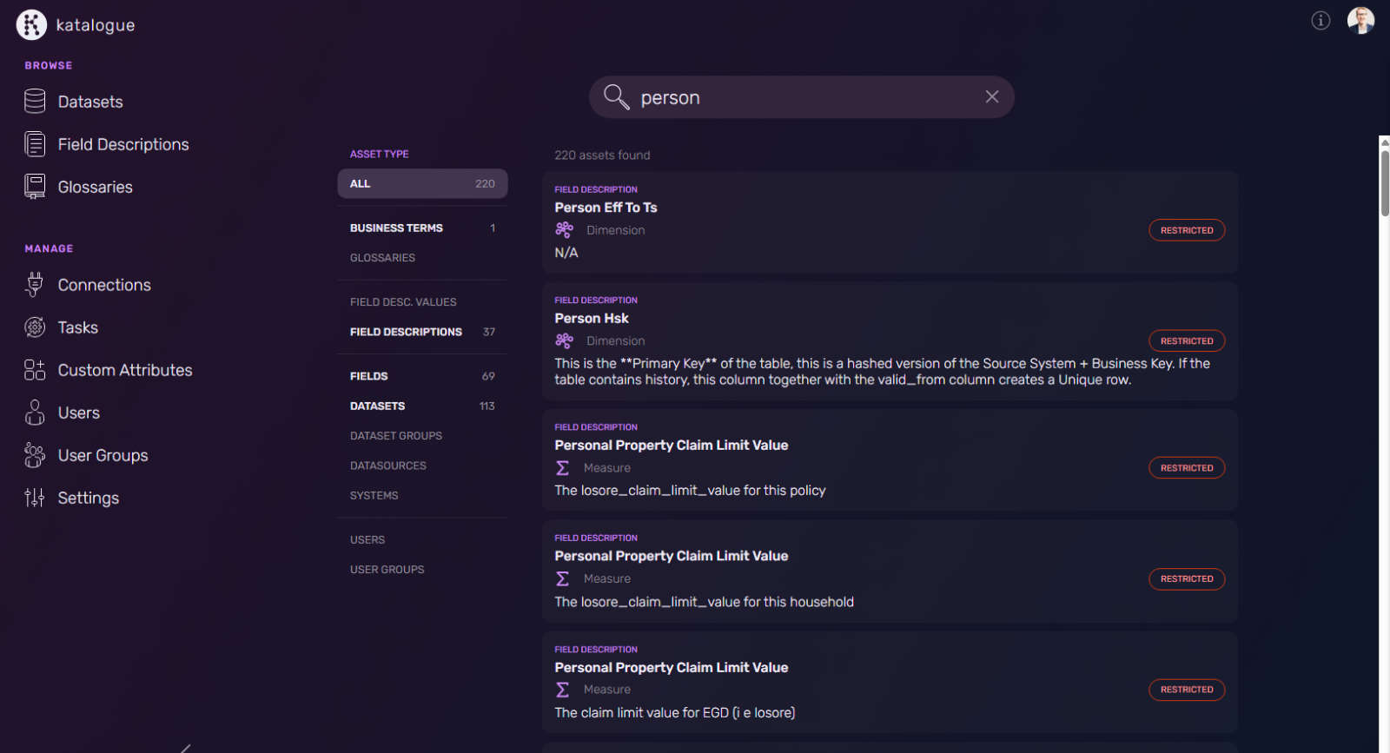This screenshot has width=1390, height=753.
Task: Open the Connections plug icon
Action: click(35, 285)
